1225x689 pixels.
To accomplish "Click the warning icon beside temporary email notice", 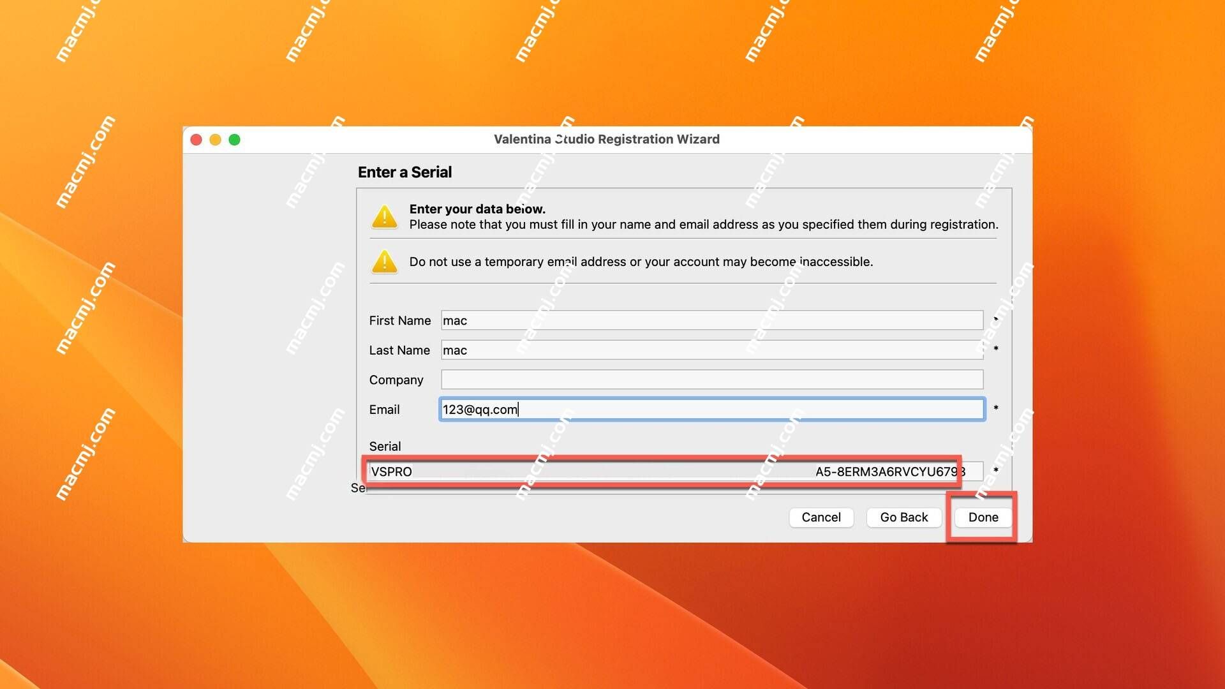I will [384, 262].
